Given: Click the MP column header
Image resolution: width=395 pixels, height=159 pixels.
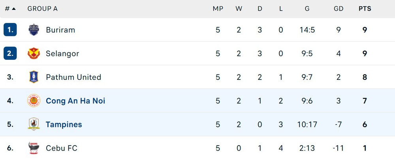Looking at the screenshot, I should 218,9.
